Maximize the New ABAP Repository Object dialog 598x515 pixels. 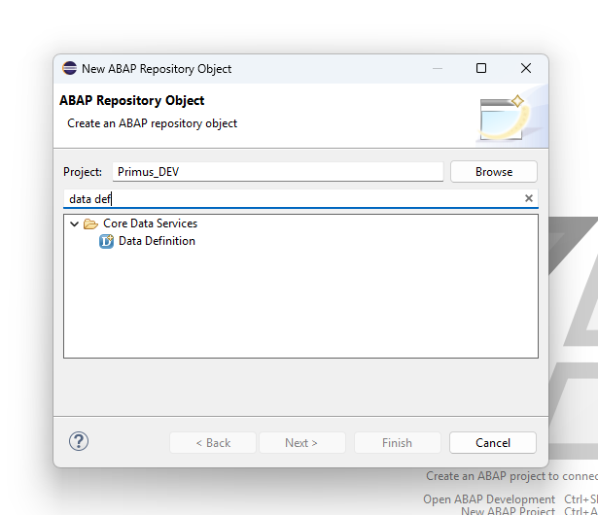click(x=481, y=69)
